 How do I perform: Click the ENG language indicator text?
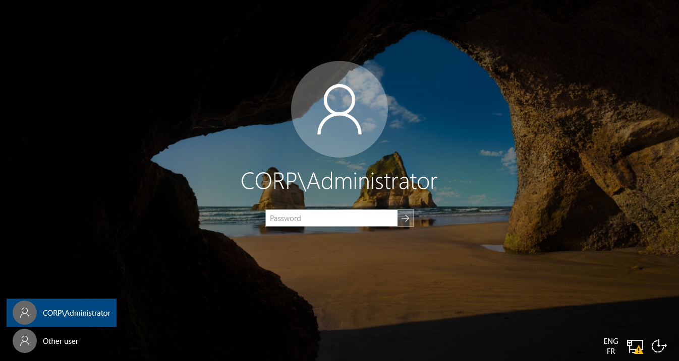tap(611, 341)
